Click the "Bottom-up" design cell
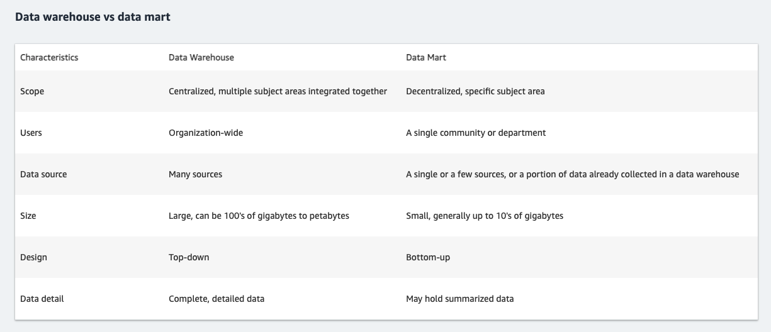 pyautogui.click(x=428, y=257)
